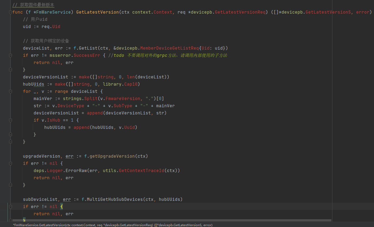This screenshot has height=227, width=374.
Task: Click 'FmwareVersion' field
Action: [x=123, y=99]
